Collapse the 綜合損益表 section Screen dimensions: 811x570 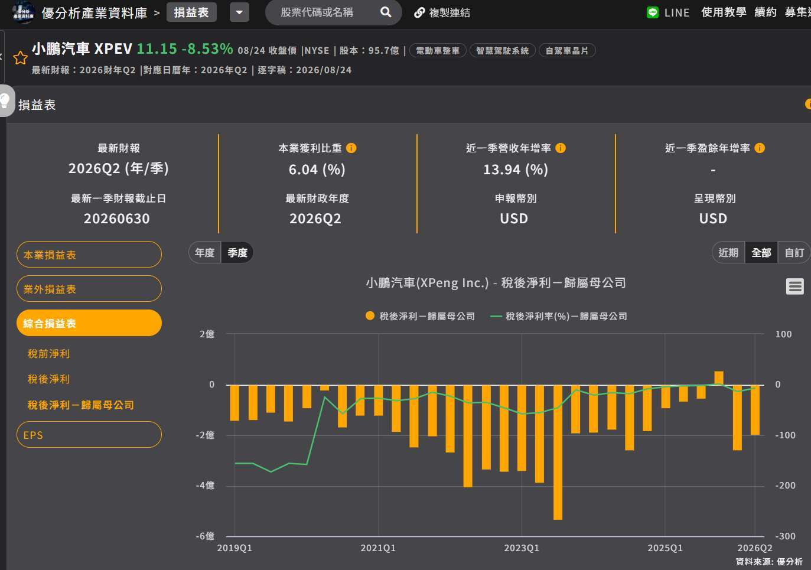[89, 323]
